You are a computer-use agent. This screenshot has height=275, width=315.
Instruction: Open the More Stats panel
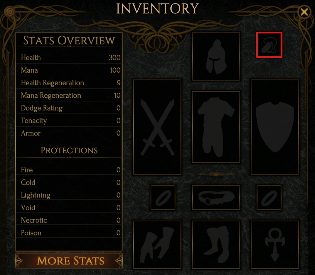[69, 261]
